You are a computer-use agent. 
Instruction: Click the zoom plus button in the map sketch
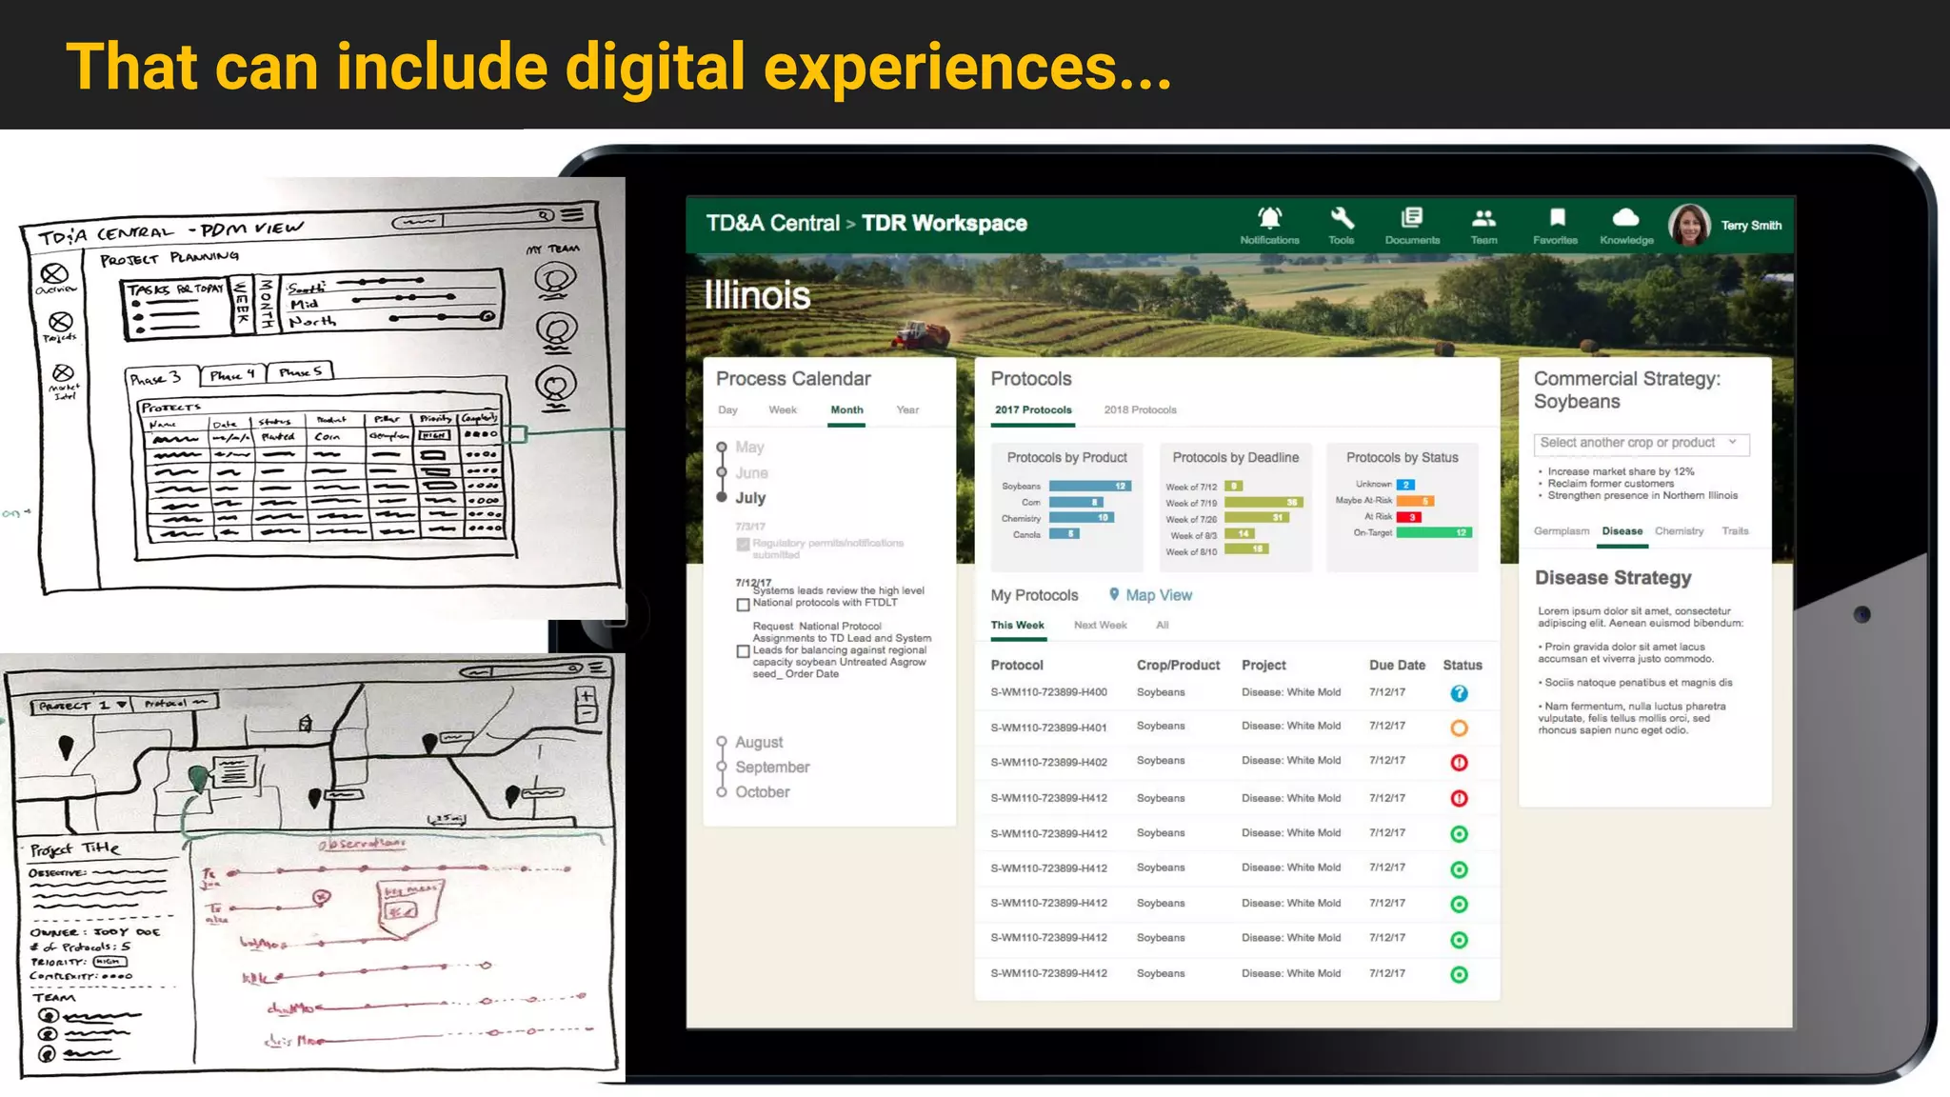click(x=587, y=697)
